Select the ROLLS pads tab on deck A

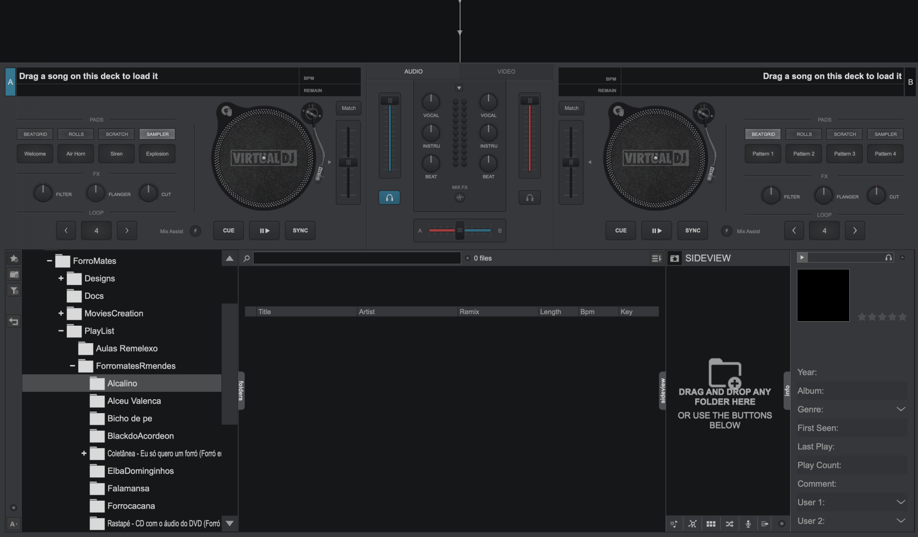tap(76, 134)
